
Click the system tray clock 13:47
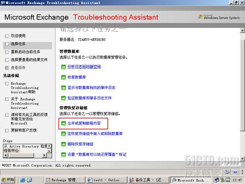pyautogui.click(x=237, y=180)
